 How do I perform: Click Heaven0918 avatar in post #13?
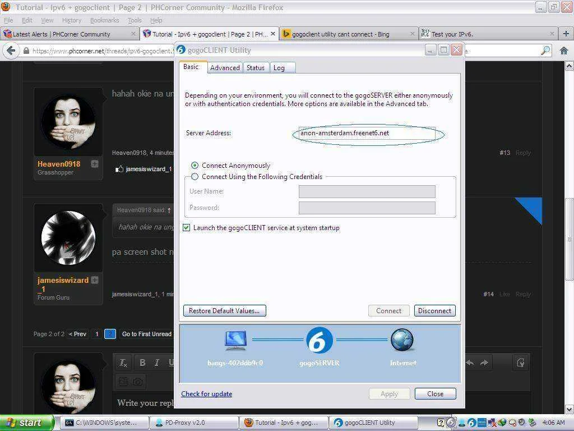tap(68, 122)
